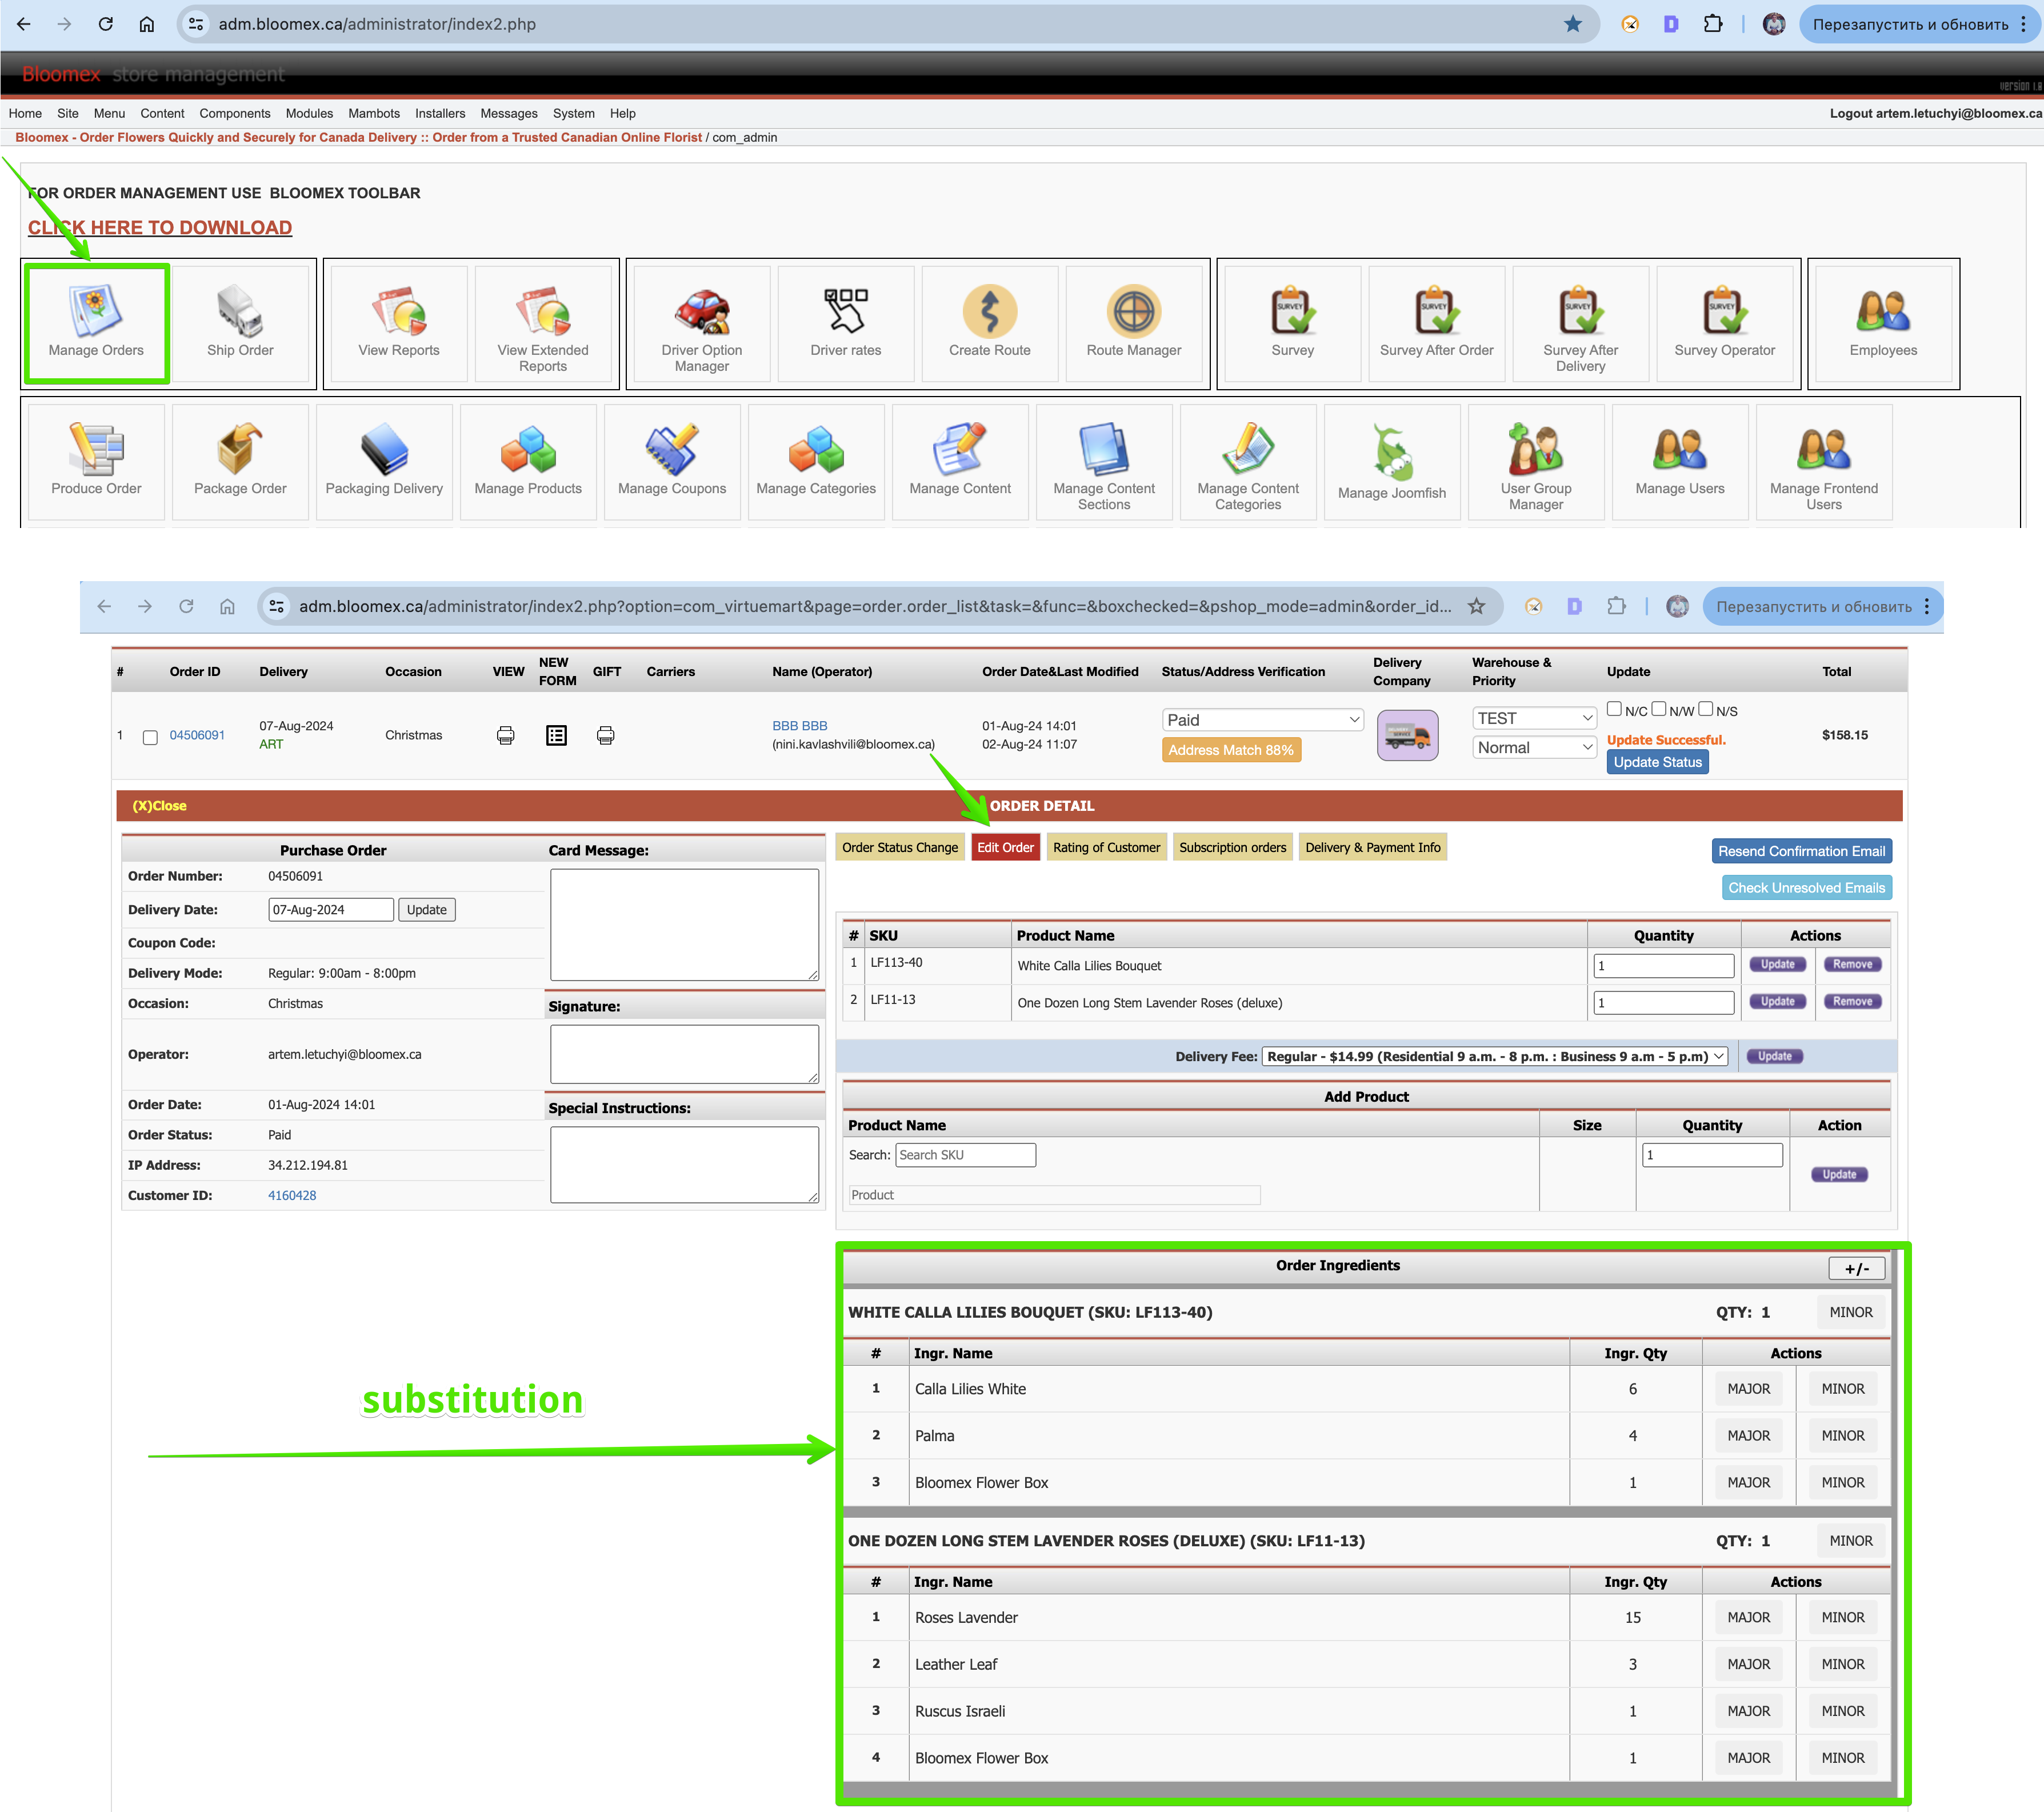Click the Card Message text area

click(x=684, y=924)
